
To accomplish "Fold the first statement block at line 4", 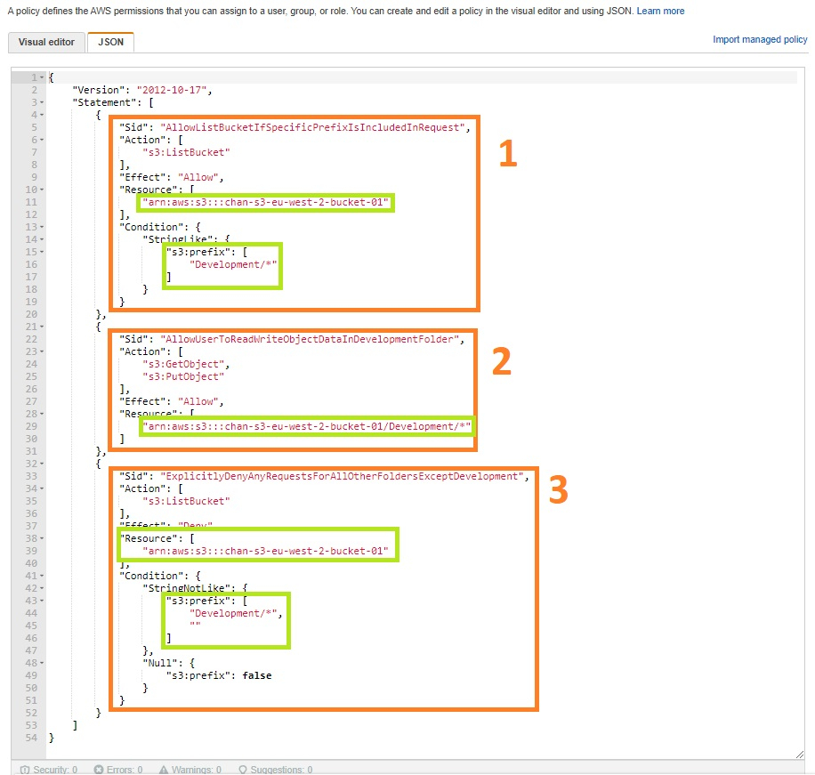I will point(42,115).
